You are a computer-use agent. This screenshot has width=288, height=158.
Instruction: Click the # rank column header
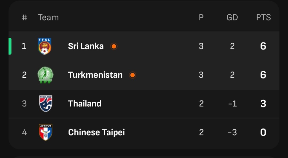point(24,18)
